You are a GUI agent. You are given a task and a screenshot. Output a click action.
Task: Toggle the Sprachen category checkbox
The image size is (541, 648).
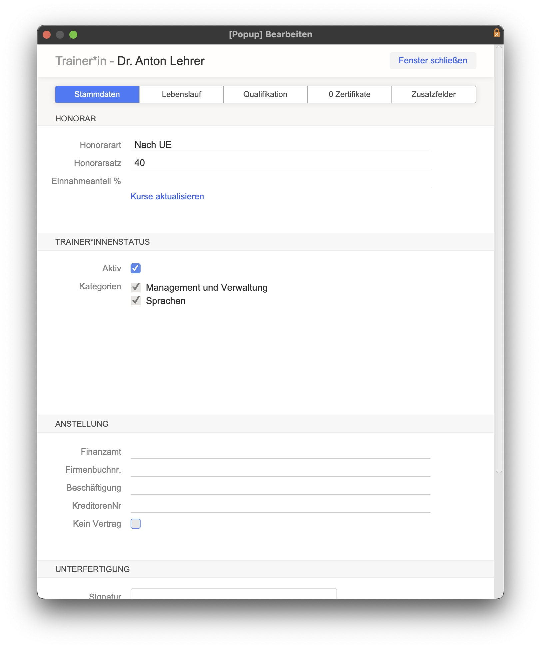[136, 300]
